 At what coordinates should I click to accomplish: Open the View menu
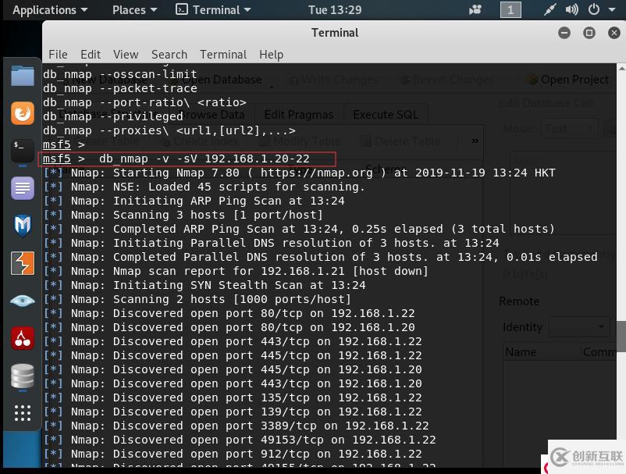(126, 55)
